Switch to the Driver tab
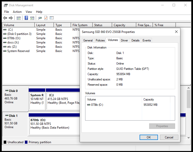This screenshot has height=152, width=193. point(124,40)
